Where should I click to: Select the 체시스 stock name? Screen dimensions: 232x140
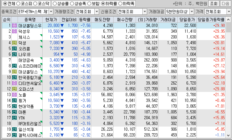(x=24, y=37)
